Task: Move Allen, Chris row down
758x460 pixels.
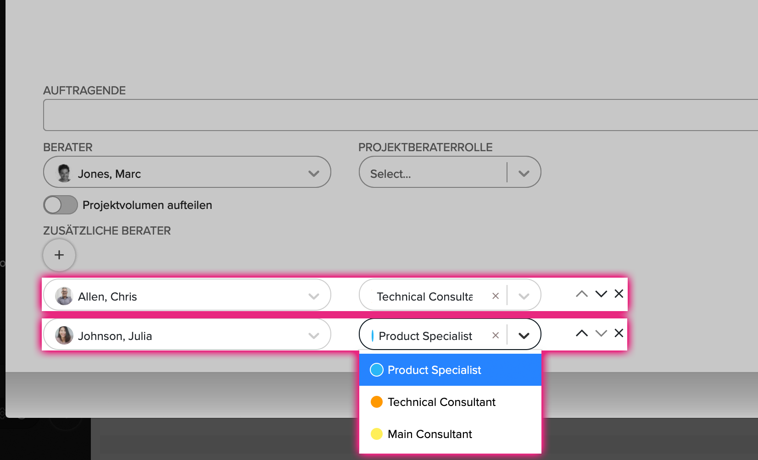Action: click(601, 294)
